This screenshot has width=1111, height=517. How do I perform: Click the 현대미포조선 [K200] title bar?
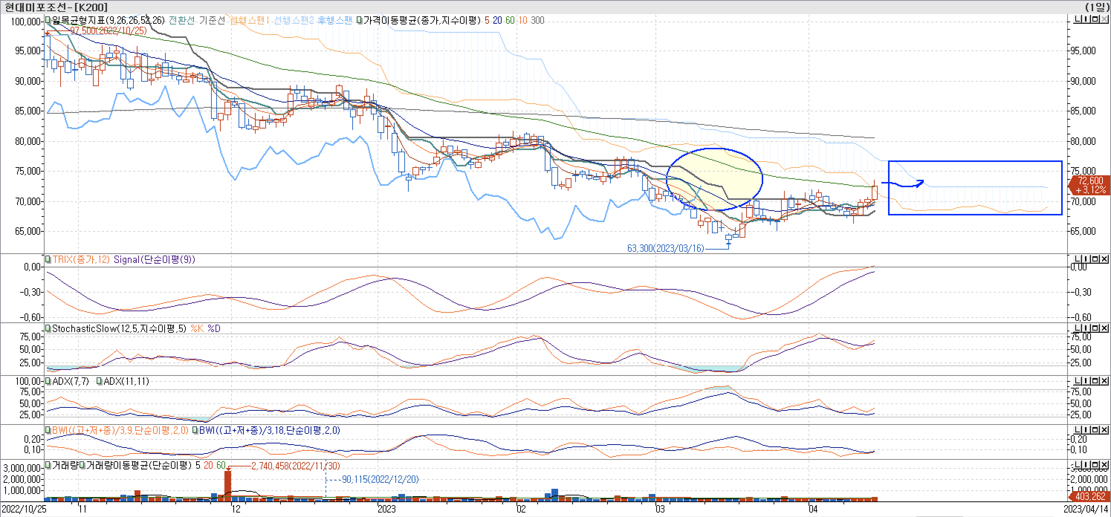[56, 7]
